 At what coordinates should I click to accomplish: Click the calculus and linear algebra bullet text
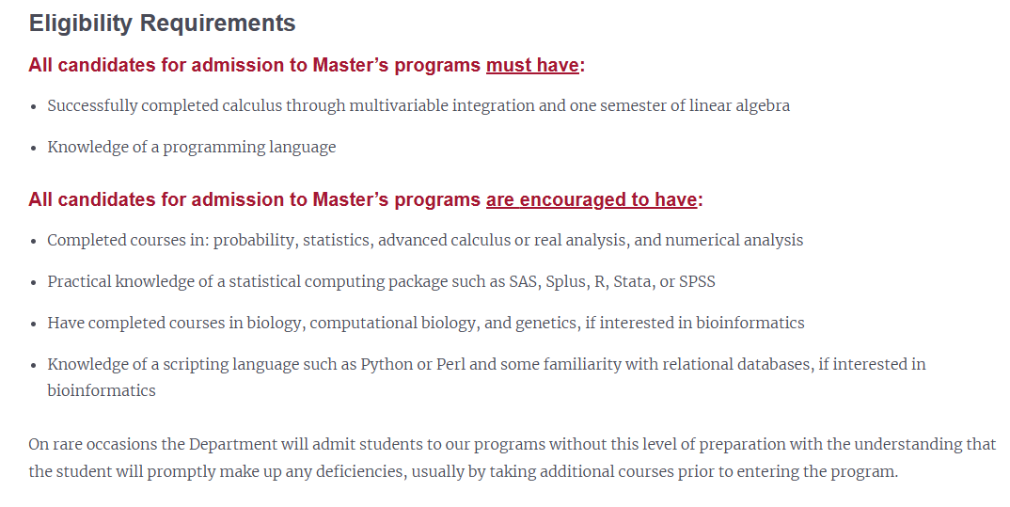418,105
